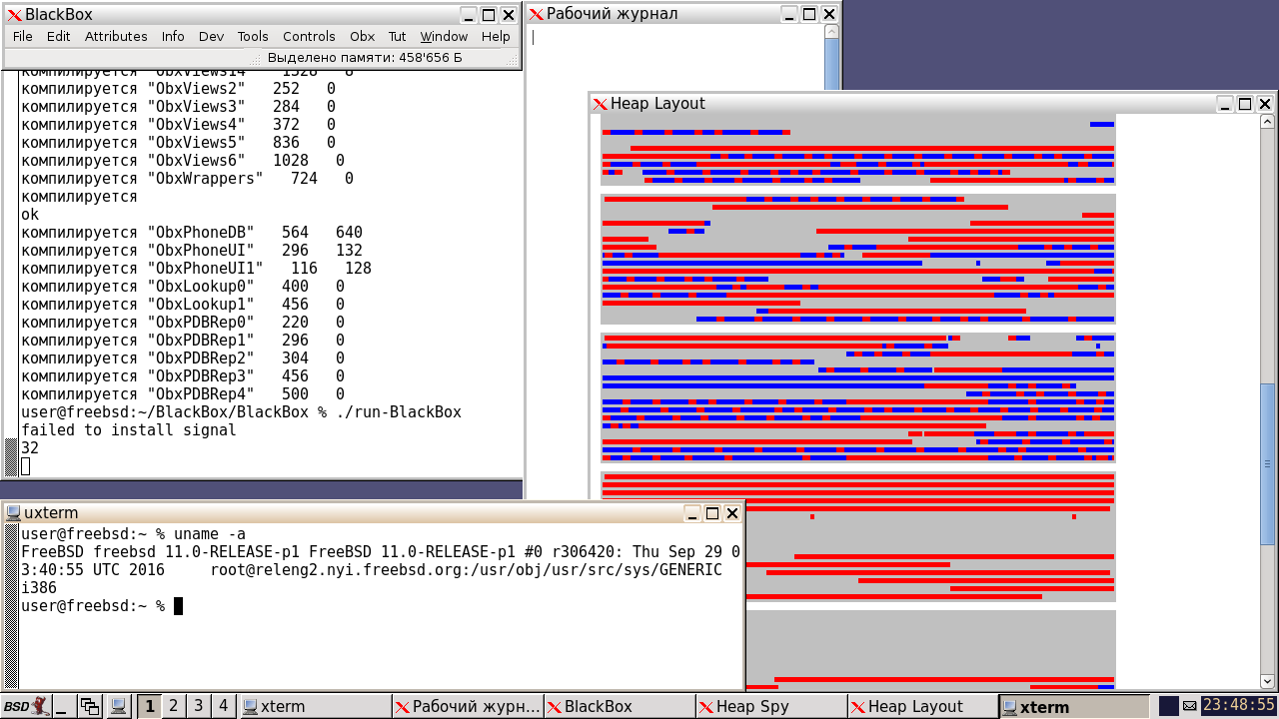Open the Attributes menu
Image resolution: width=1279 pixels, height=719 pixels.
(116, 37)
